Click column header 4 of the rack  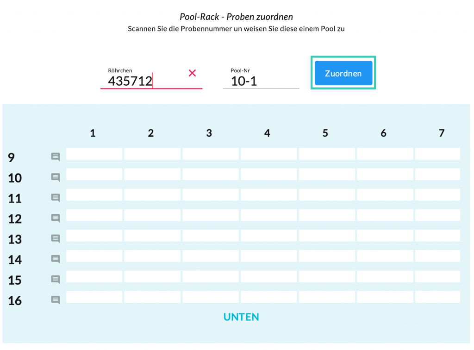[267, 133]
